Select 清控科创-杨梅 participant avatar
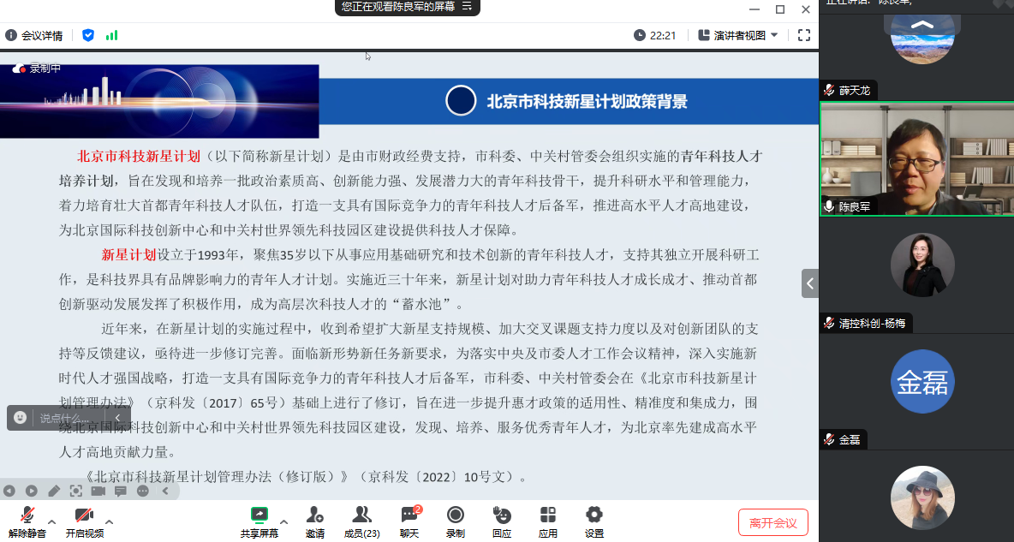This screenshot has width=1014, height=542. coord(922,265)
